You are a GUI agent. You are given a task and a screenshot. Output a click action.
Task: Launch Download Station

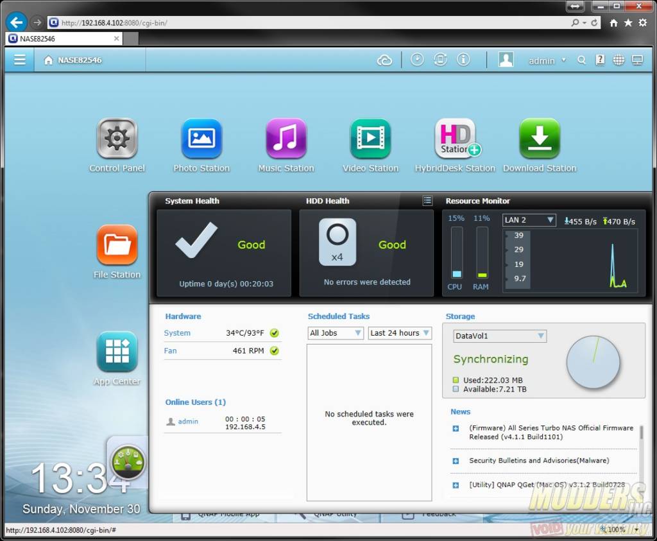540,138
